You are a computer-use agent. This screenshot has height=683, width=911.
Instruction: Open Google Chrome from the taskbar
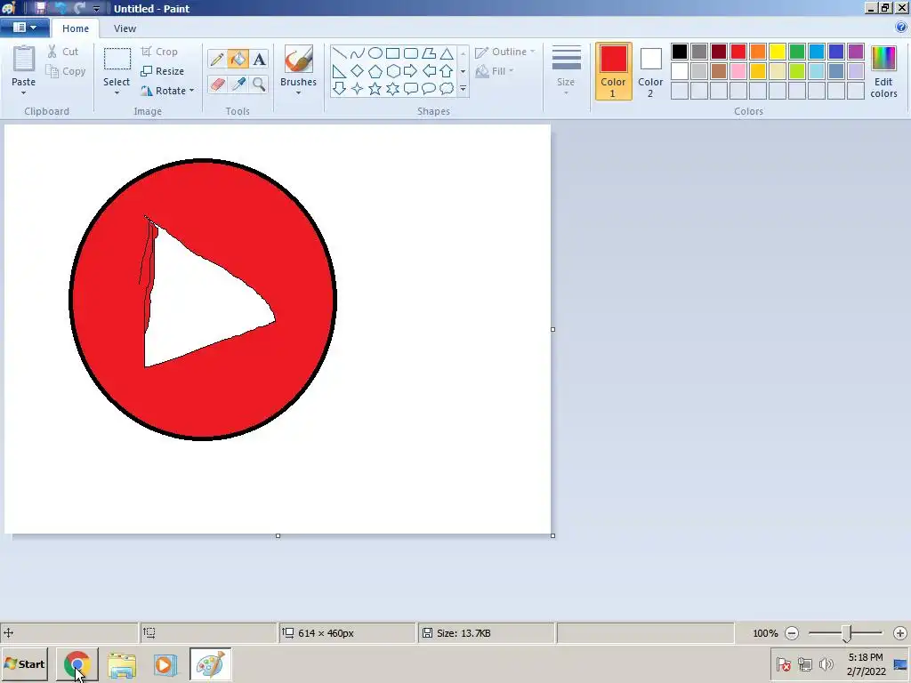point(77,663)
